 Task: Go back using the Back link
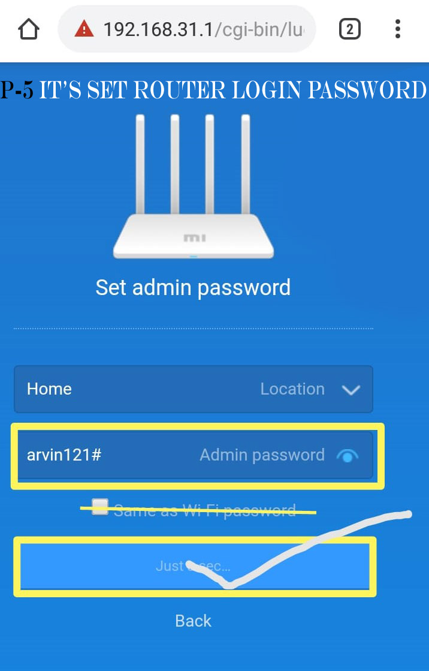coord(194,621)
